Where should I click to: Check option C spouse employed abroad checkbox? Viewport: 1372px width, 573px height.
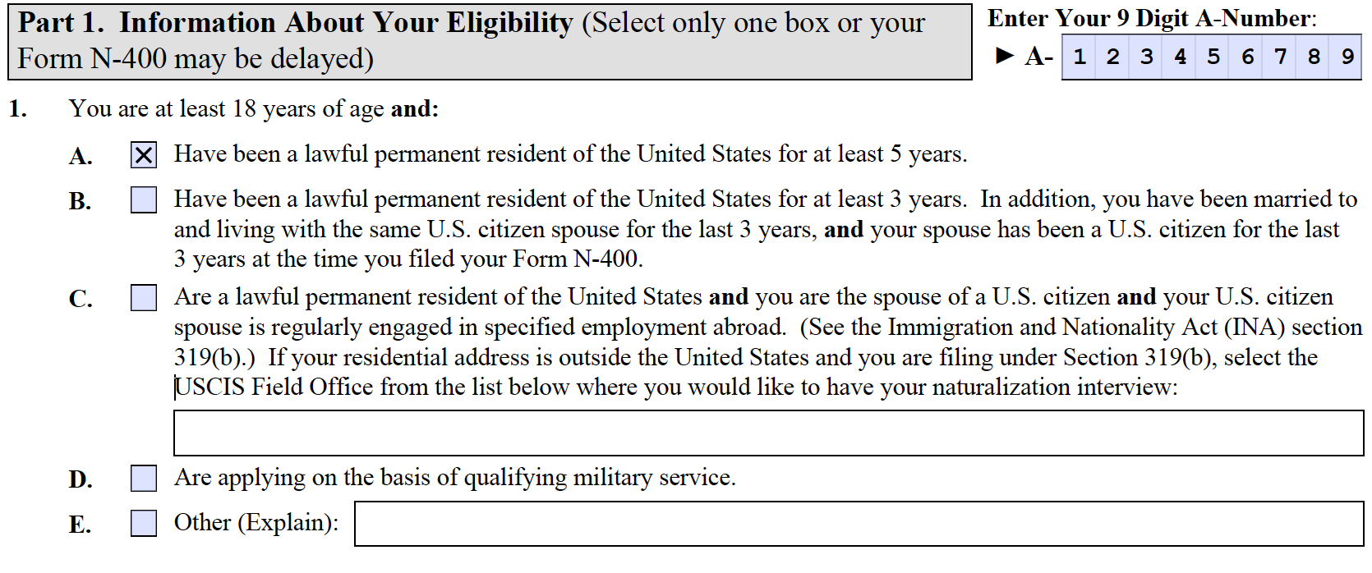coord(144,297)
